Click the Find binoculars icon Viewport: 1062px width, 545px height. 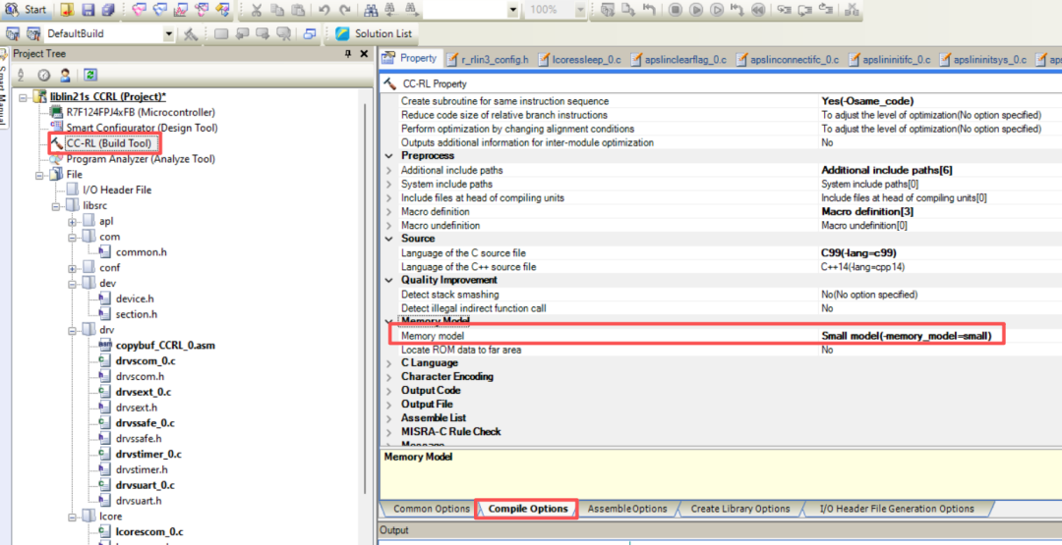coord(371,10)
